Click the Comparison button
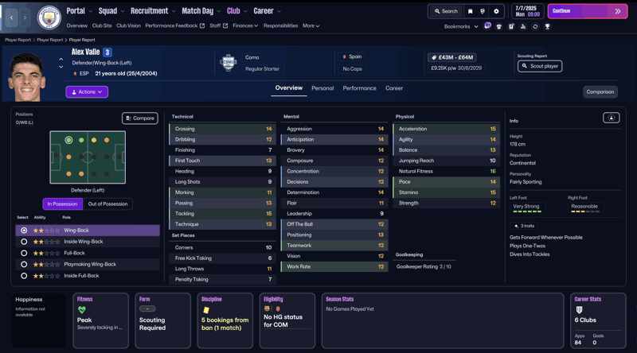 coord(600,91)
